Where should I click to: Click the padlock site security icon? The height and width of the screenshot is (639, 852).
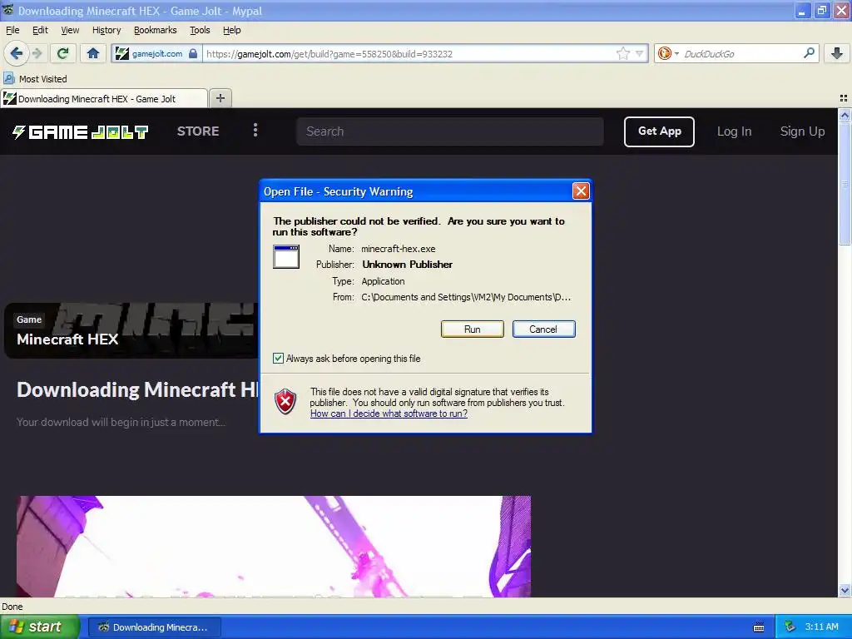click(x=193, y=53)
